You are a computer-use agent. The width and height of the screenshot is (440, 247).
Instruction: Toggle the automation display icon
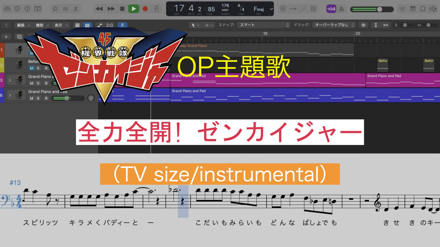[x=99, y=25]
